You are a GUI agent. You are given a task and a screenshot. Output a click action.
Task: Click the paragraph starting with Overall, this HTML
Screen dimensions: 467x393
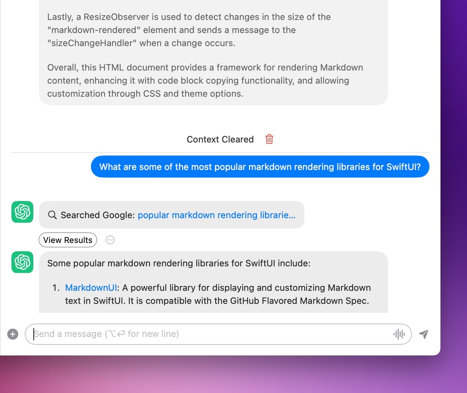[205, 81]
